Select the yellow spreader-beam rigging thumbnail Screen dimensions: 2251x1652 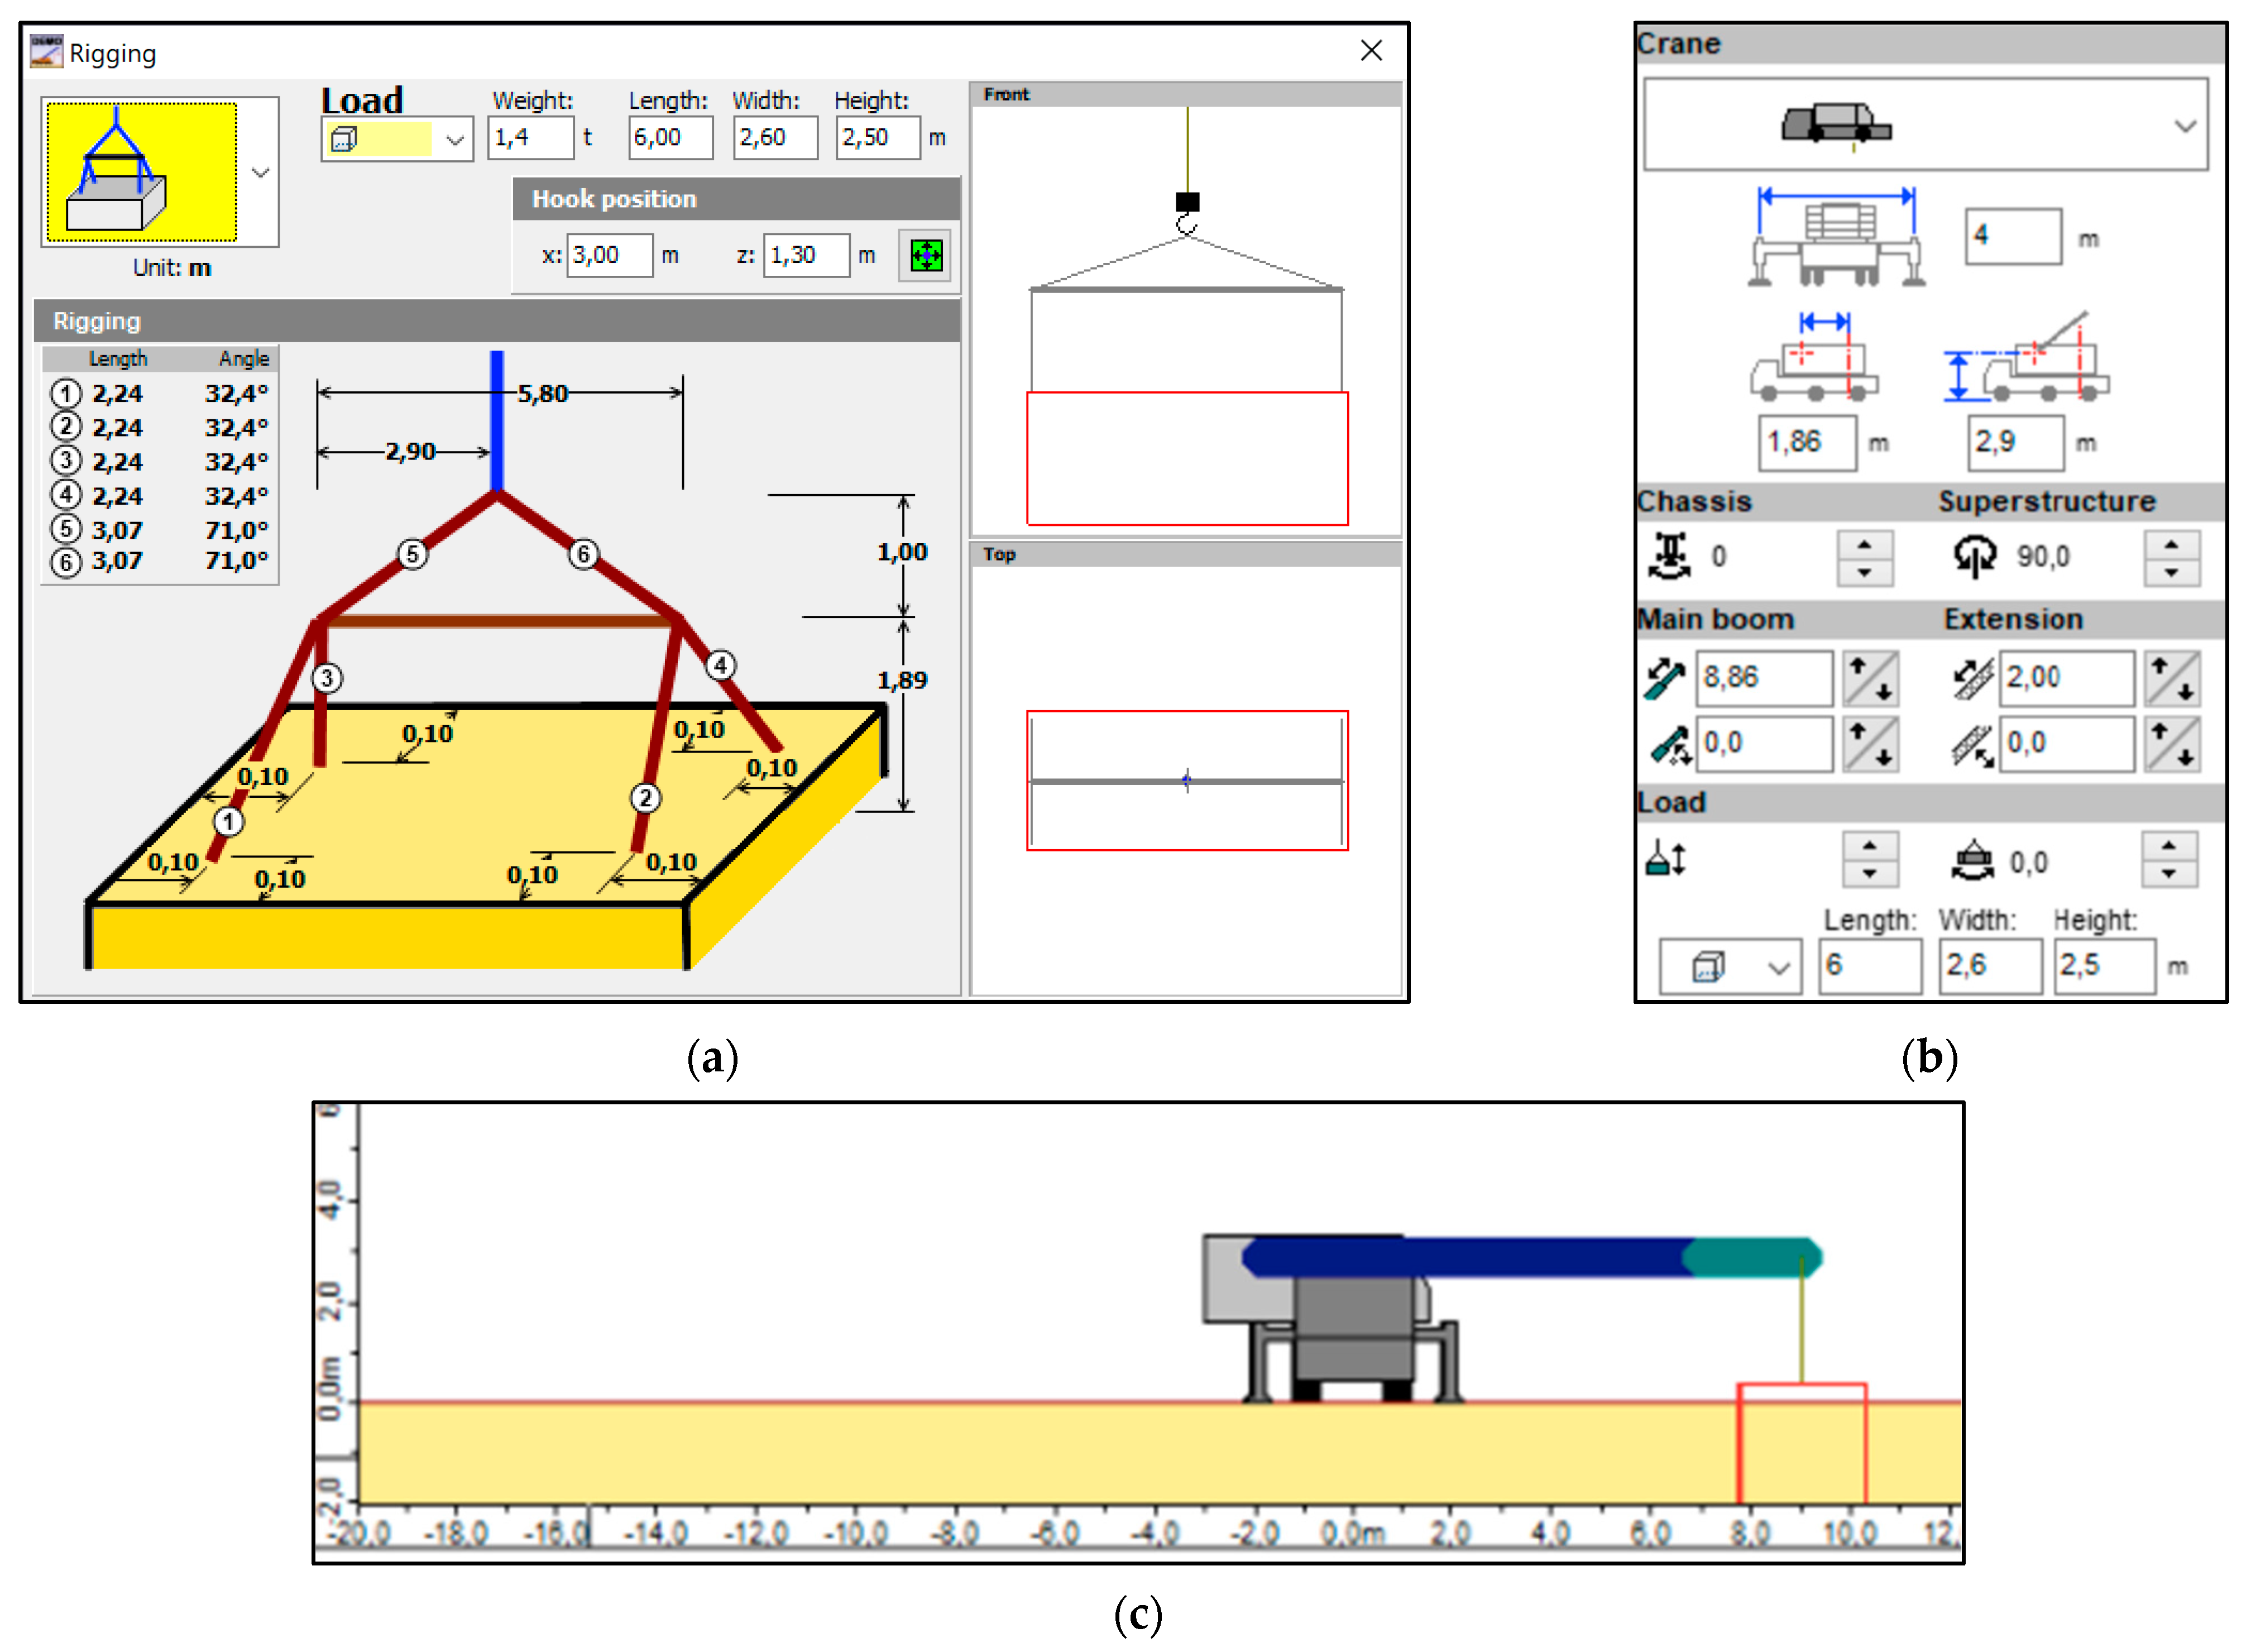click(142, 172)
